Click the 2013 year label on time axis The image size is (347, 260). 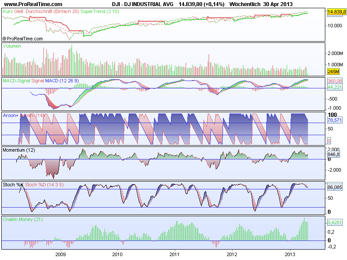pos(290,254)
